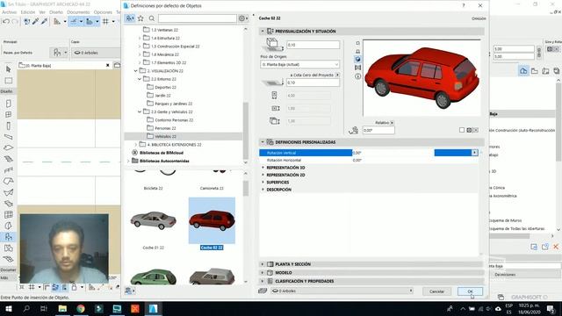This screenshot has height=316, width=562.
Task: Open the layer dropdown showing 0 Arboles in dialog
Action: (x=342, y=291)
